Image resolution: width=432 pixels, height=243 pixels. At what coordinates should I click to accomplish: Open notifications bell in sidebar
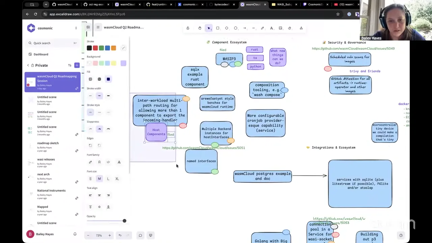75,234
